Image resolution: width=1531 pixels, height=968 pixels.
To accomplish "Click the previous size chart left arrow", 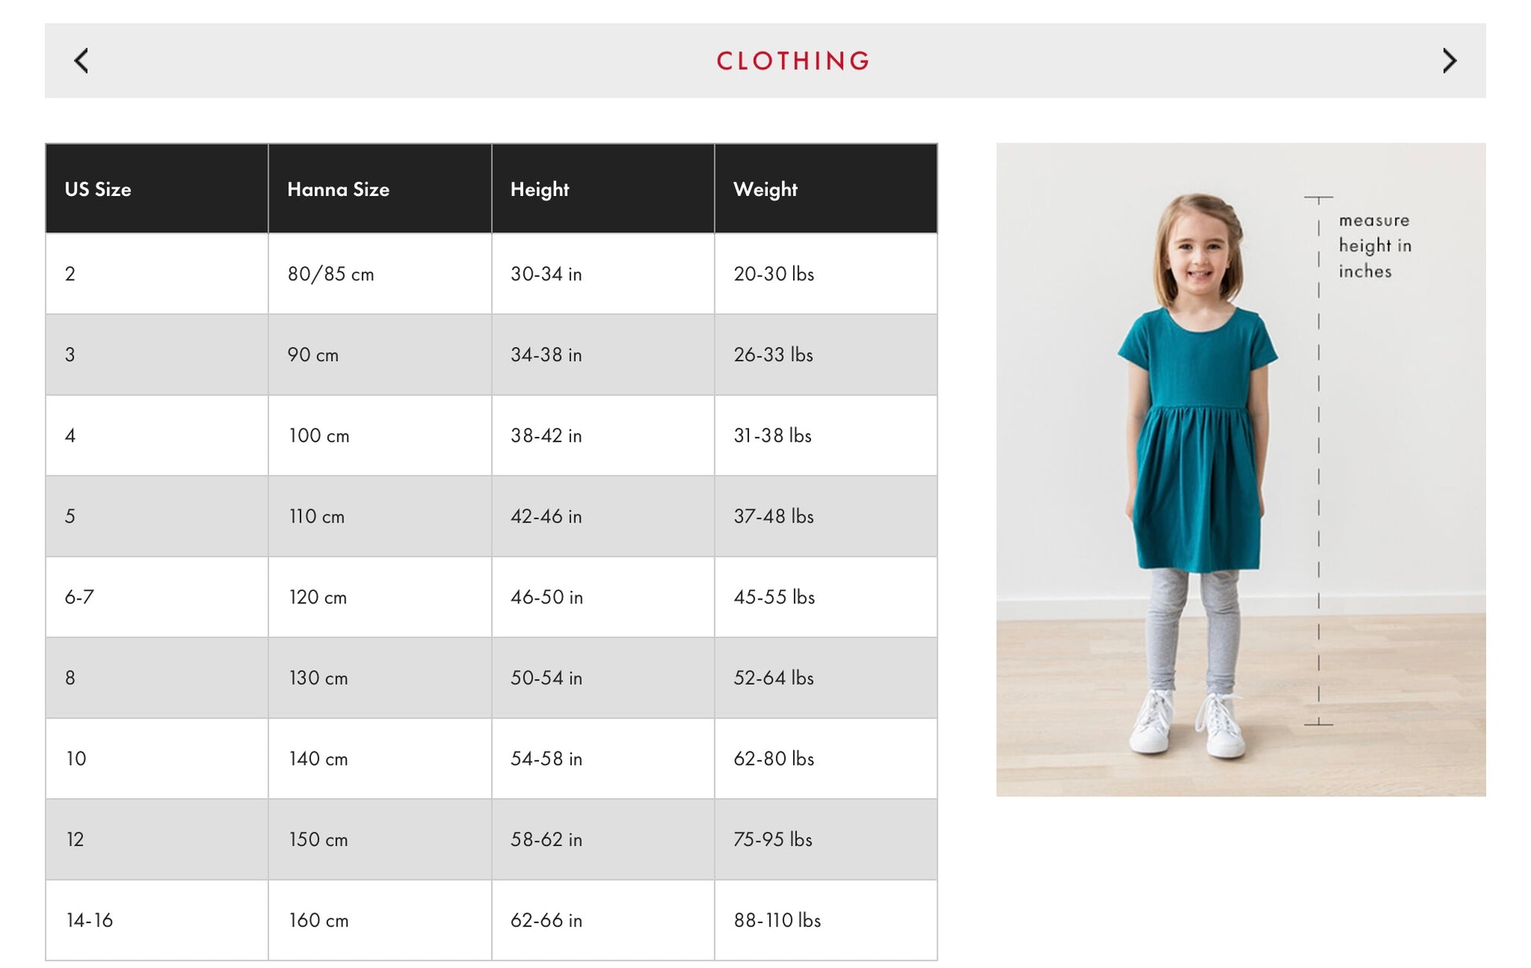I will click(81, 61).
